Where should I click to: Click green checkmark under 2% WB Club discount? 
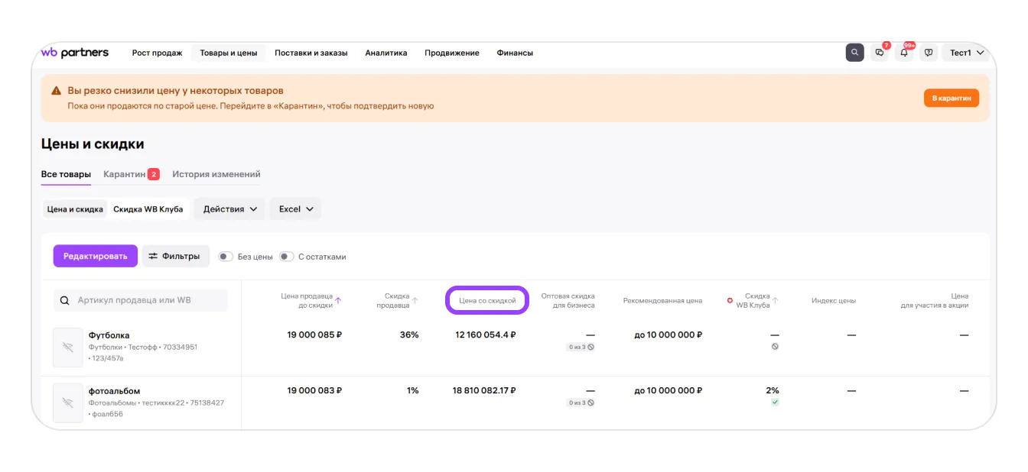pyautogui.click(x=775, y=402)
